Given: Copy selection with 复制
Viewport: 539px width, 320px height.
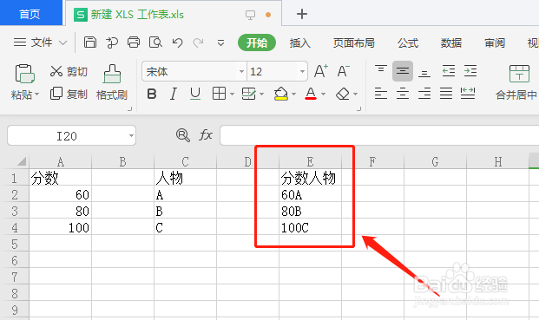Looking at the screenshot, I should click(x=69, y=94).
